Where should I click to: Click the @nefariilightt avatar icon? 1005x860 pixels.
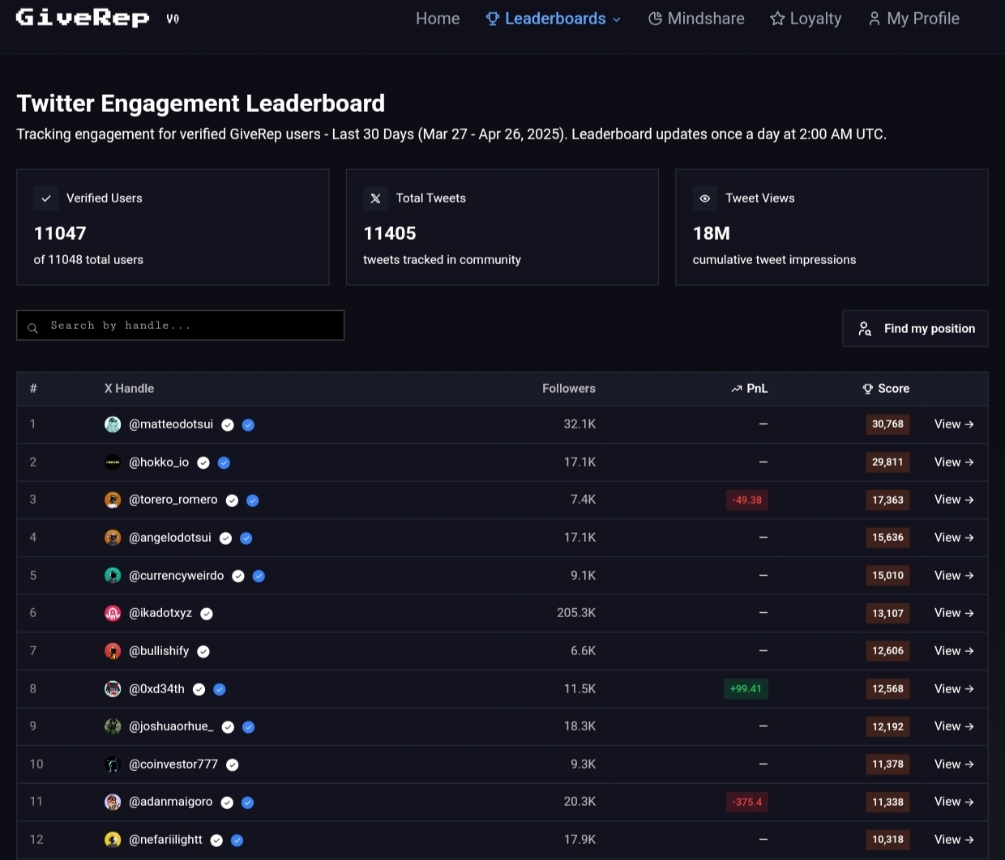tap(113, 840)
